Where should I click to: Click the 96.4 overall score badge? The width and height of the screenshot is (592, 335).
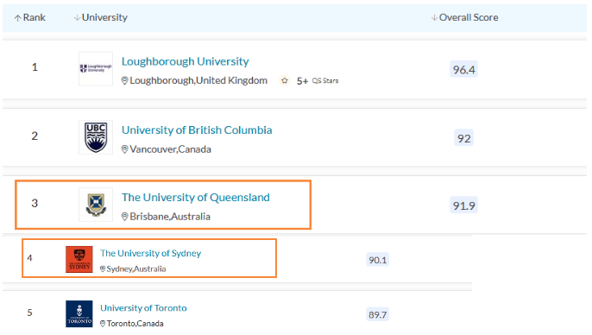[x=463, y=69]
